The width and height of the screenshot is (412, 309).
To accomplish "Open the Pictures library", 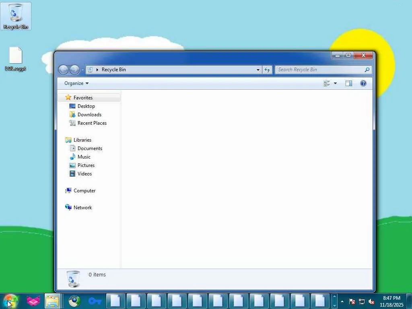I will pyautogui.click(x=86, y=165).
